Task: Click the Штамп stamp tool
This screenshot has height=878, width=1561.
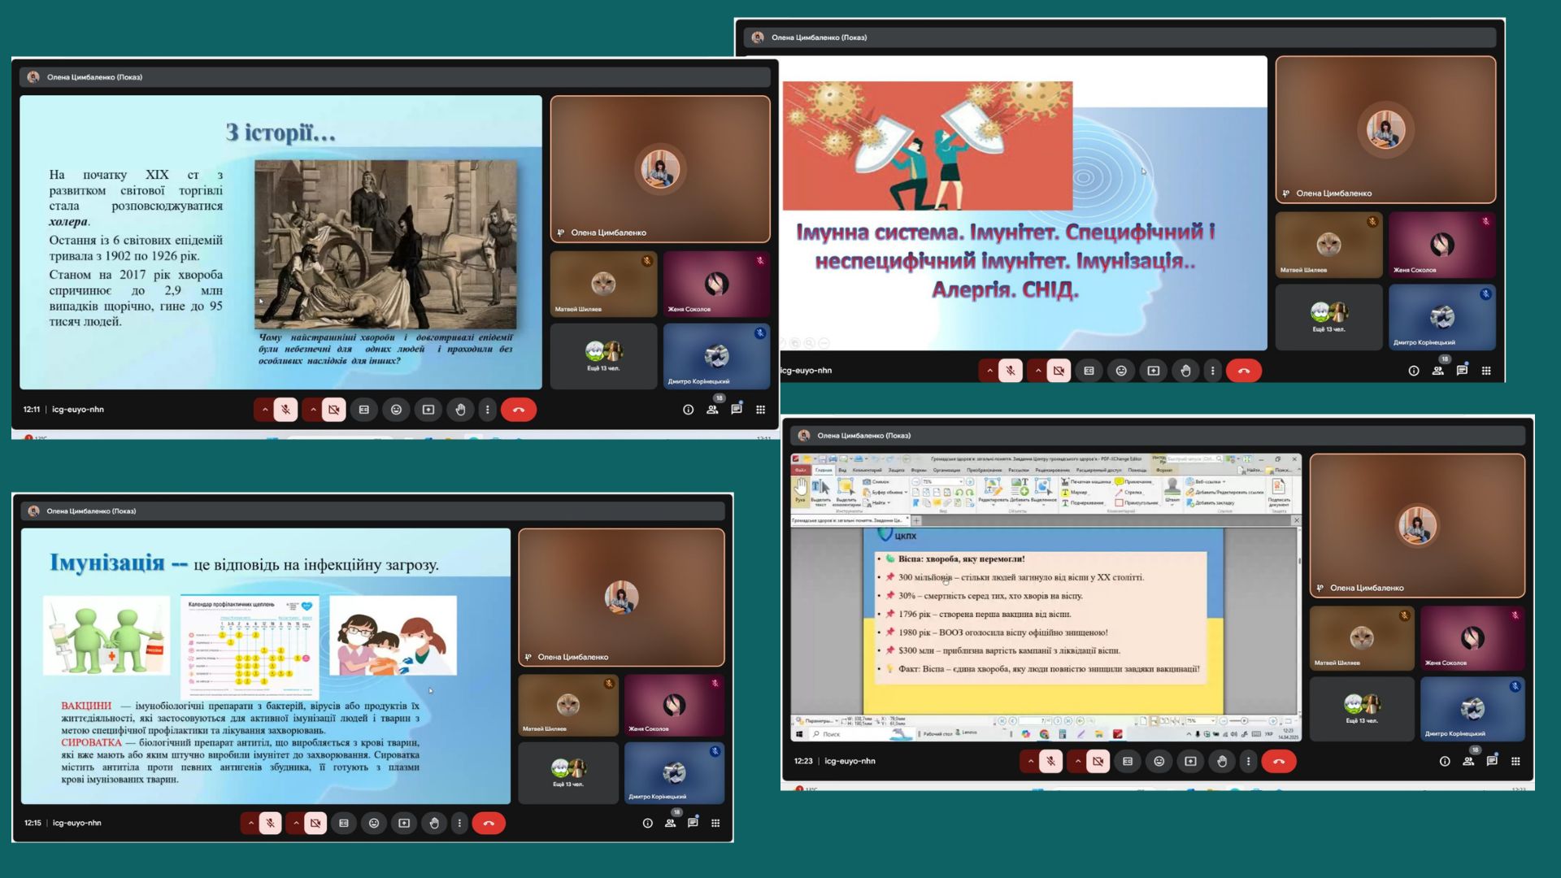Action: coord(1172,491)
